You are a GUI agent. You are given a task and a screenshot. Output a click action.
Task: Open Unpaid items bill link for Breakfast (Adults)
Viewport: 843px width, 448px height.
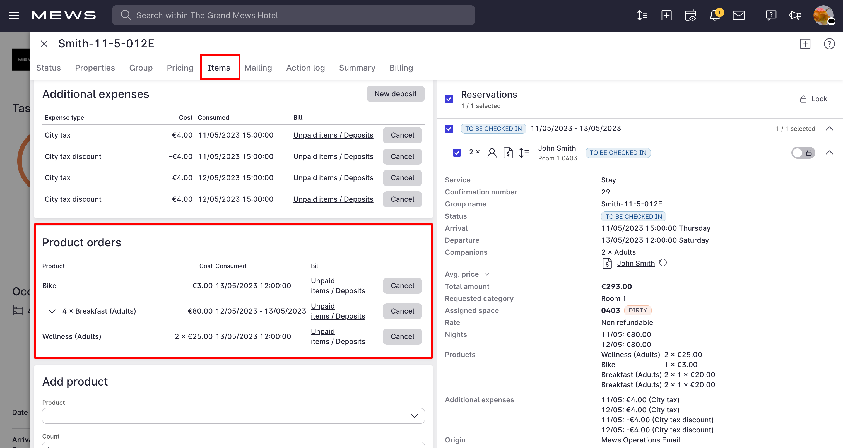[x=338, y=311]
